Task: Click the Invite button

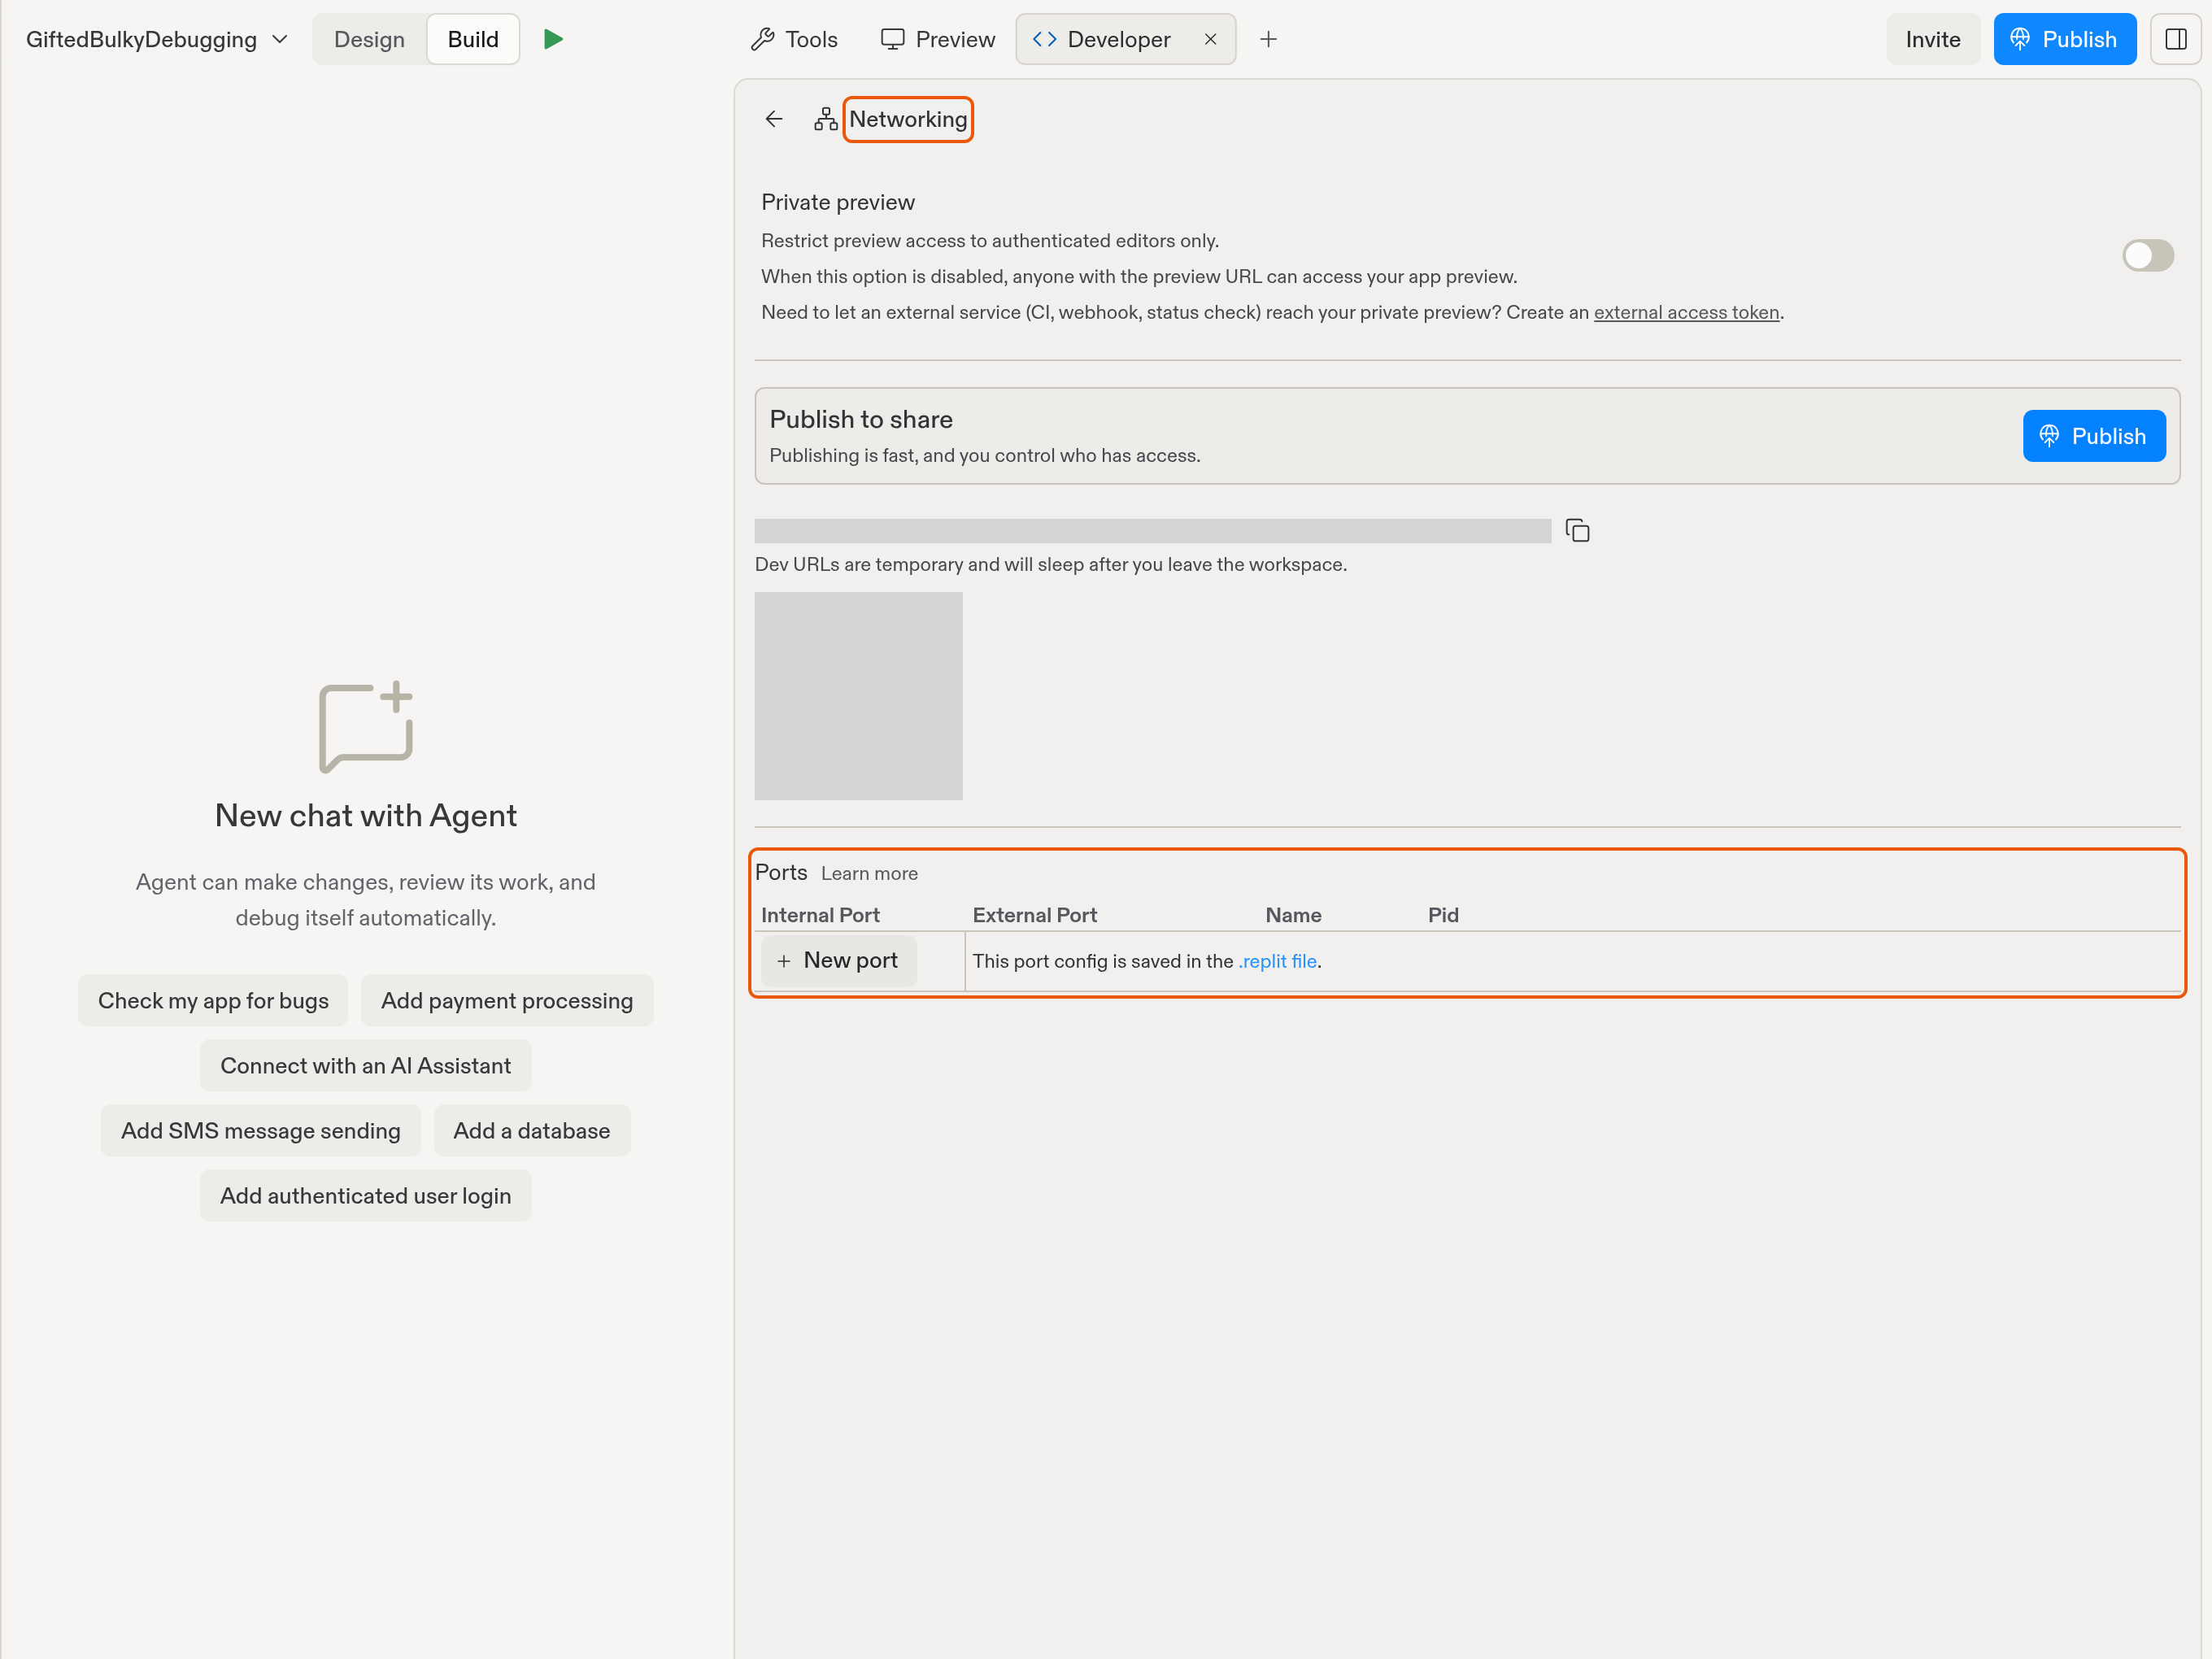Action: [x=1932, y=39]
